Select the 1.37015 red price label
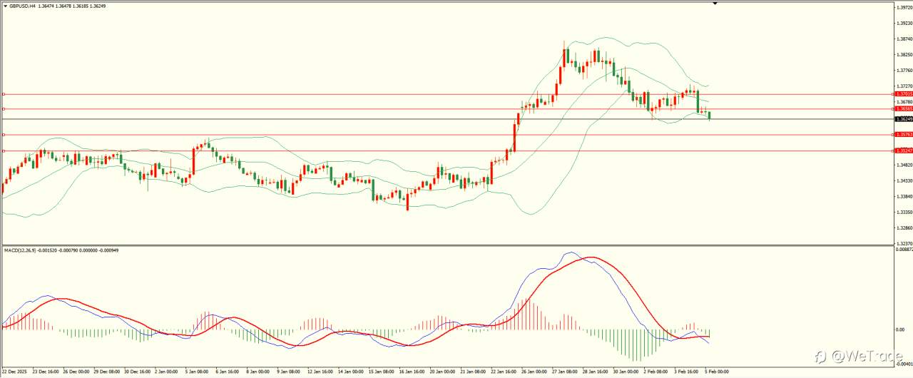Image resolution: width=913 pixels, height=378 pixels. coord(902,93)
